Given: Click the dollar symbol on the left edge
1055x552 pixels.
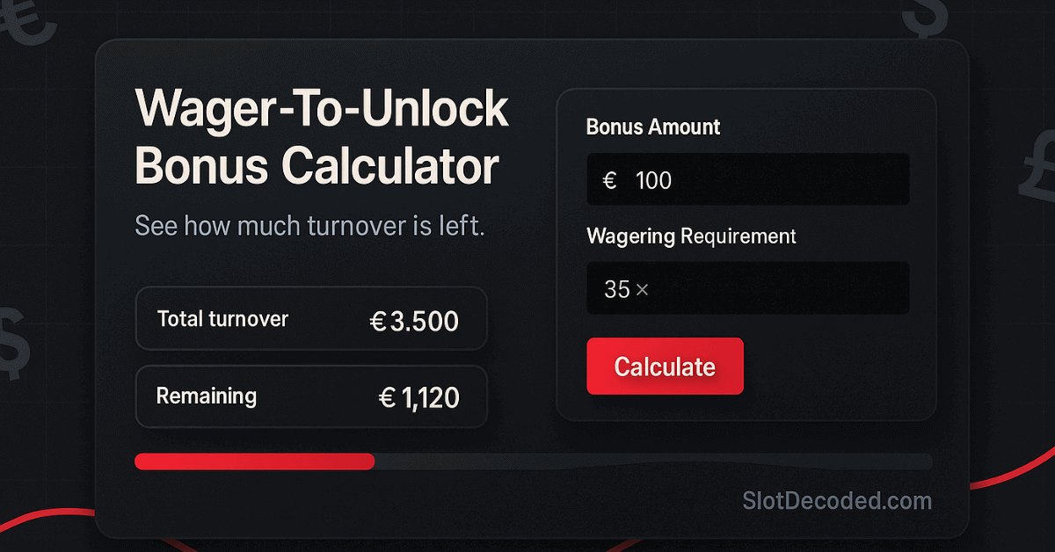Looking at the screenshot, I should 12,343.
